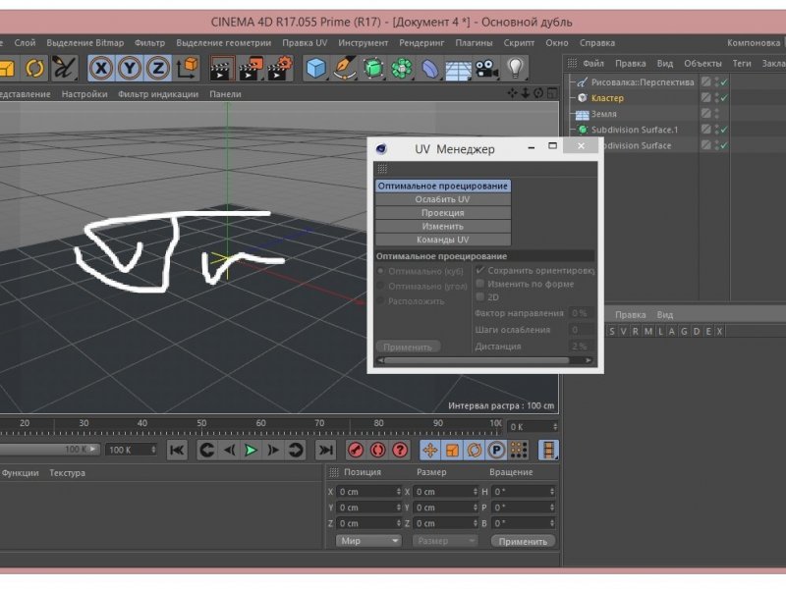
Task: Open the Рендеринг menu
Action: pos(421,43)
